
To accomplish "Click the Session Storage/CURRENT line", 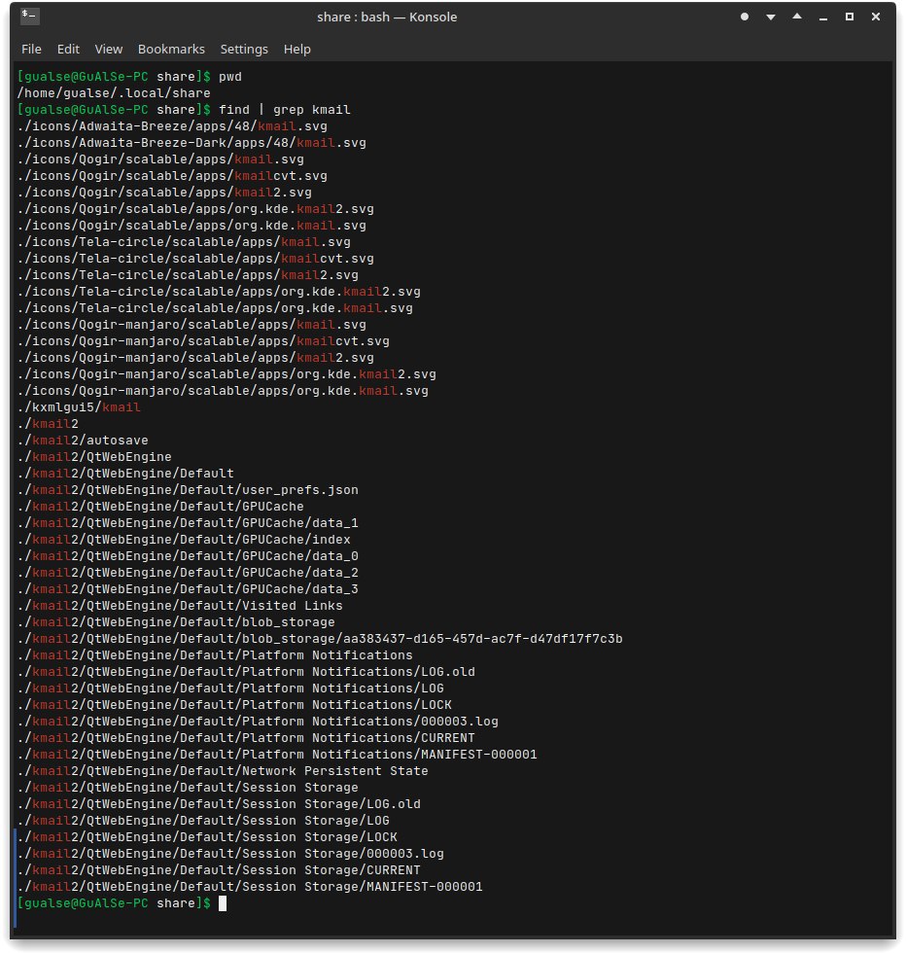I will (x=220, y=869).
